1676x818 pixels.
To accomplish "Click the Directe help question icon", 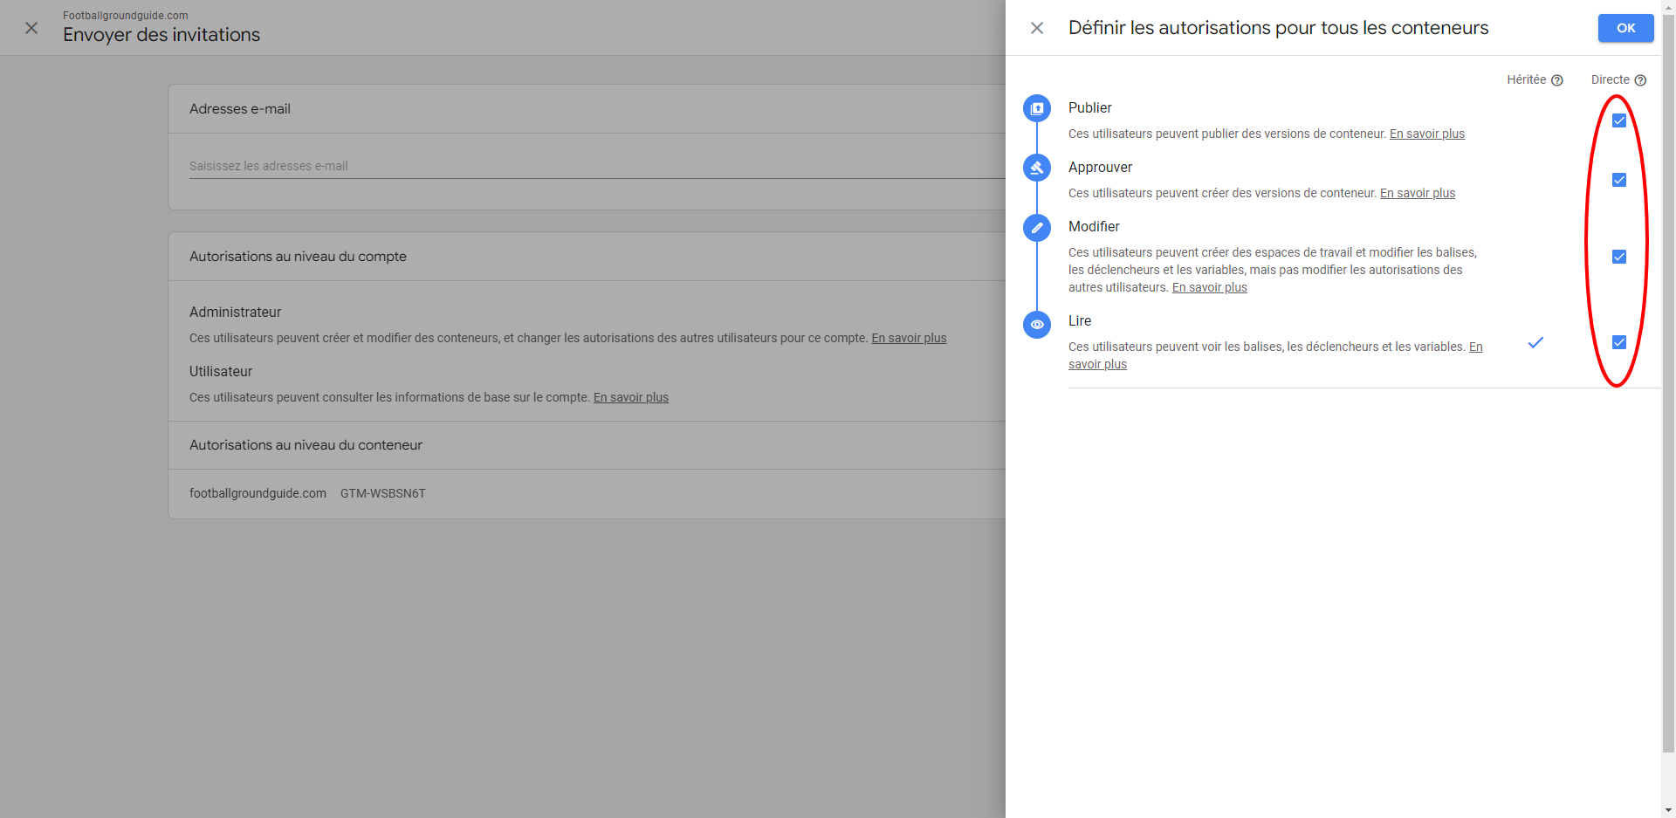I will tap(1640, 80).
